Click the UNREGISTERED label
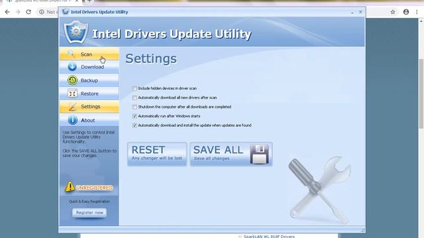The width and height of the screenshot is (424, 238). [94, 188]
